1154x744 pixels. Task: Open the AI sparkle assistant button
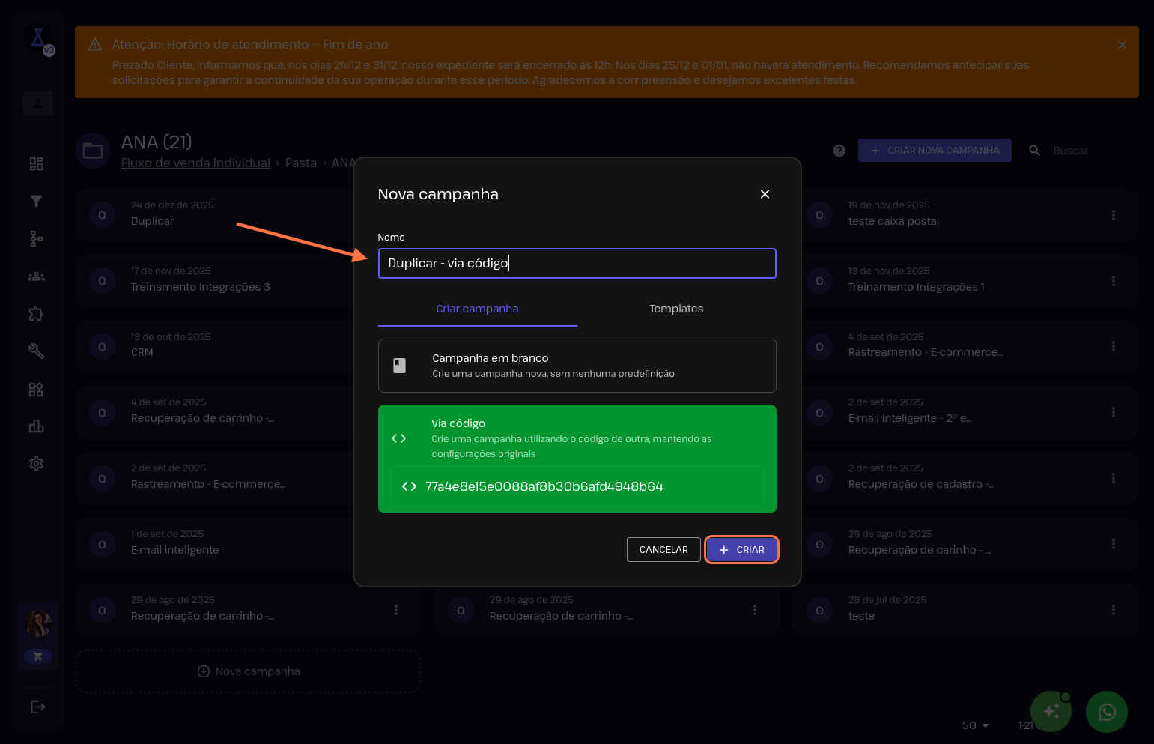click(x=1051, y=711)
